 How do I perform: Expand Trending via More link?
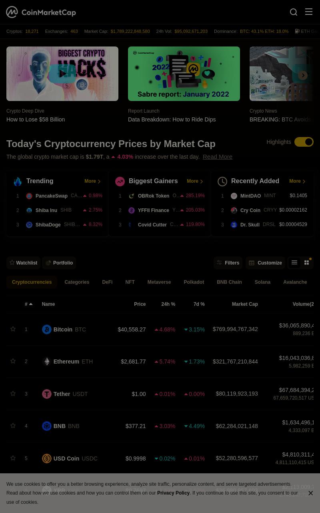[x=92, y=181]
